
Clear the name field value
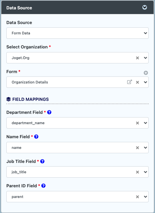[x=137, y=148]
